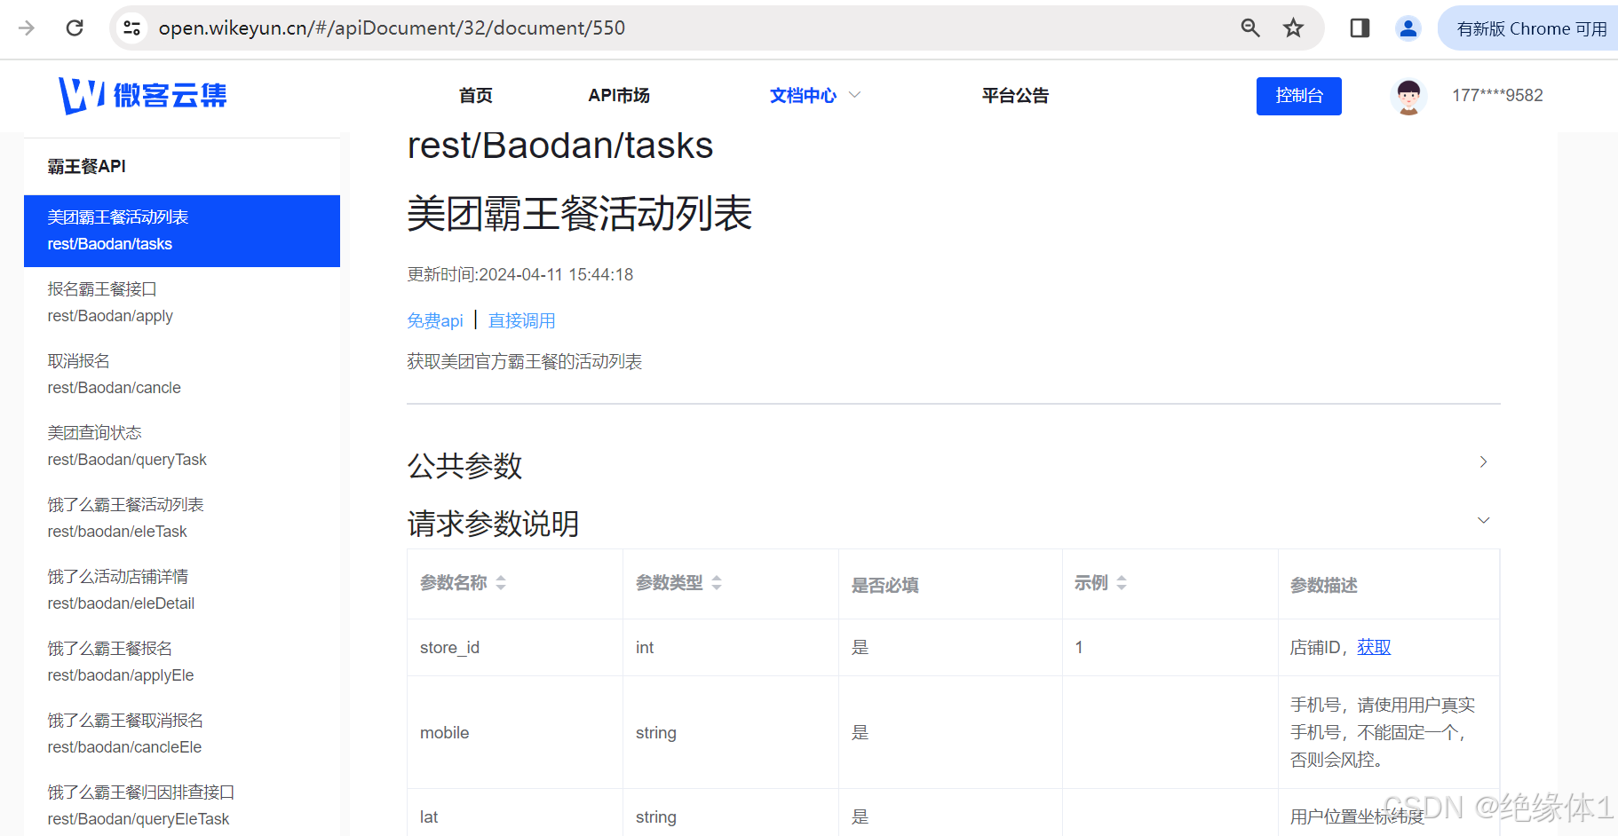The image size is (1618, 836).
Task: Open 饿了么霸王餐归因排查接口 in sidebar
Action: 182,806
